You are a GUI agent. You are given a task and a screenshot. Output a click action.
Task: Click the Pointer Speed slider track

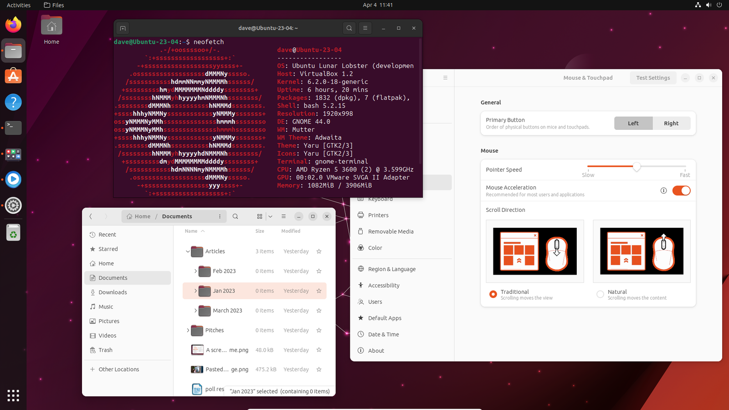(x=637, y=166)
